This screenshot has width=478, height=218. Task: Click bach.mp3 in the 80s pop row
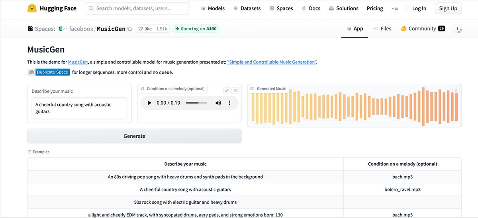point(402,177)
